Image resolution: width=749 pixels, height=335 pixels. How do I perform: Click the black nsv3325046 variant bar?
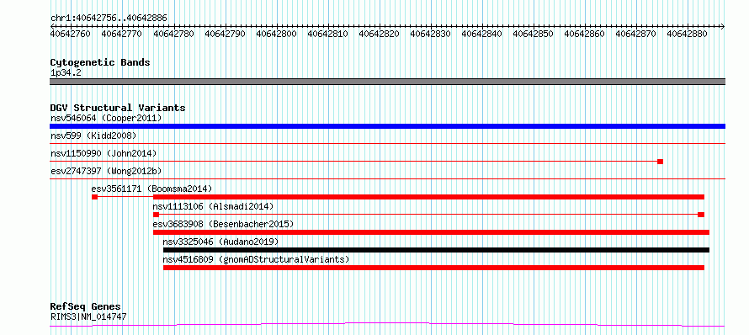click(x=436, y=250)
